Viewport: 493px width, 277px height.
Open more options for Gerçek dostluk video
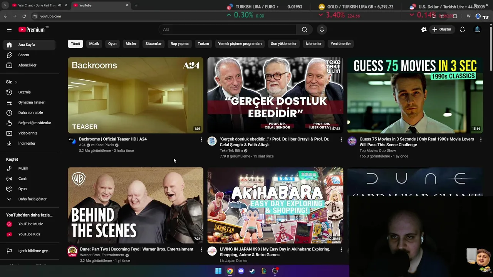[341, 140]
